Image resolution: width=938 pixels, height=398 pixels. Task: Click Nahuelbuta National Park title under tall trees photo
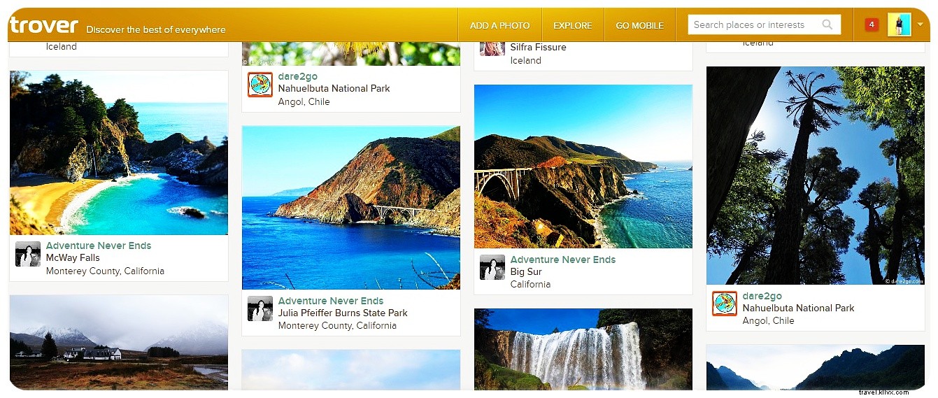(799, 308)
